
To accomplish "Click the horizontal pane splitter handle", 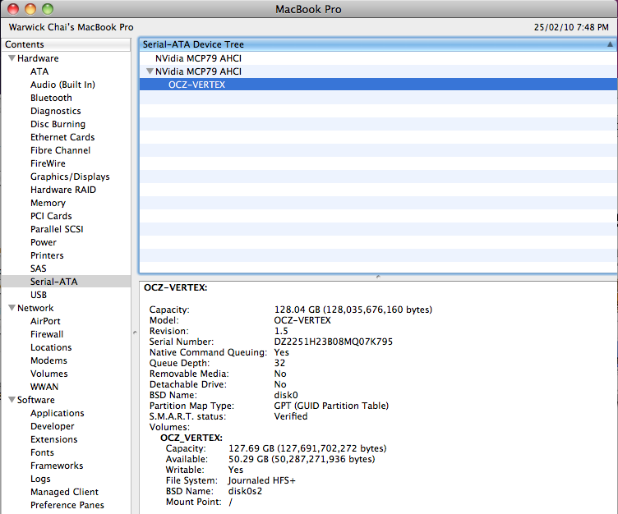I will tap(378, 277).
